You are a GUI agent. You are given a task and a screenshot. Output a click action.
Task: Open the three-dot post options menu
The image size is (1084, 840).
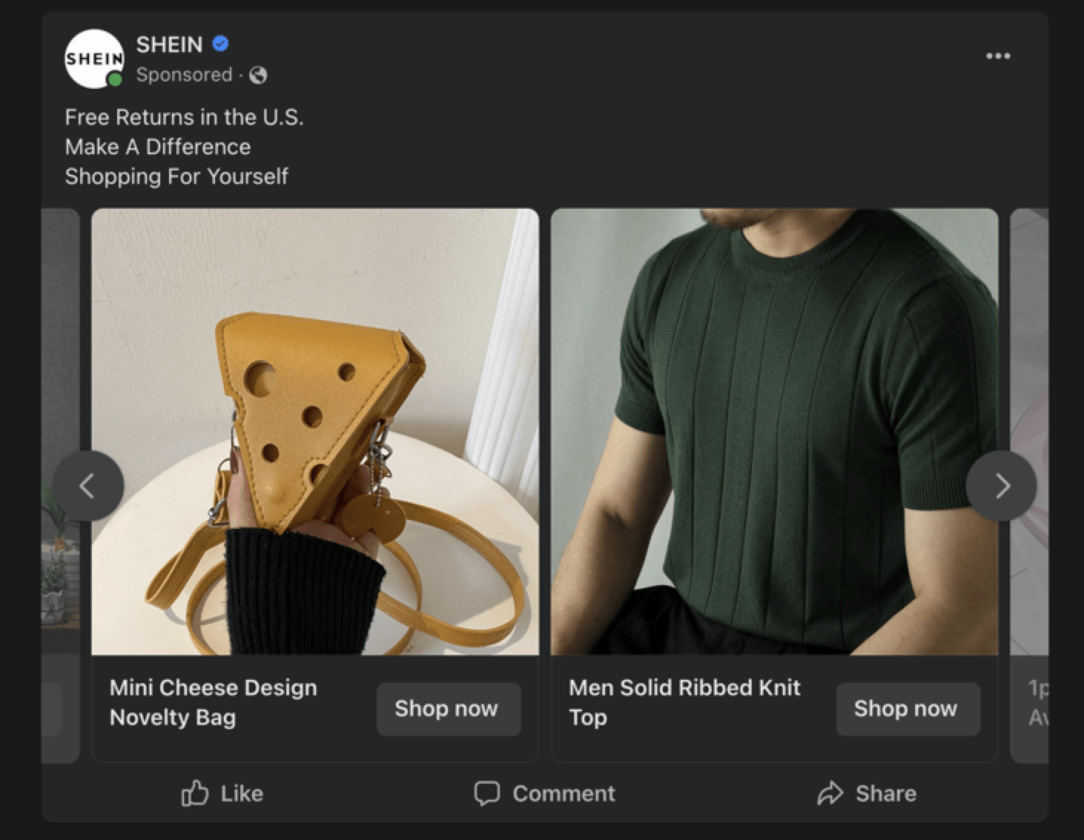[998, 56]
